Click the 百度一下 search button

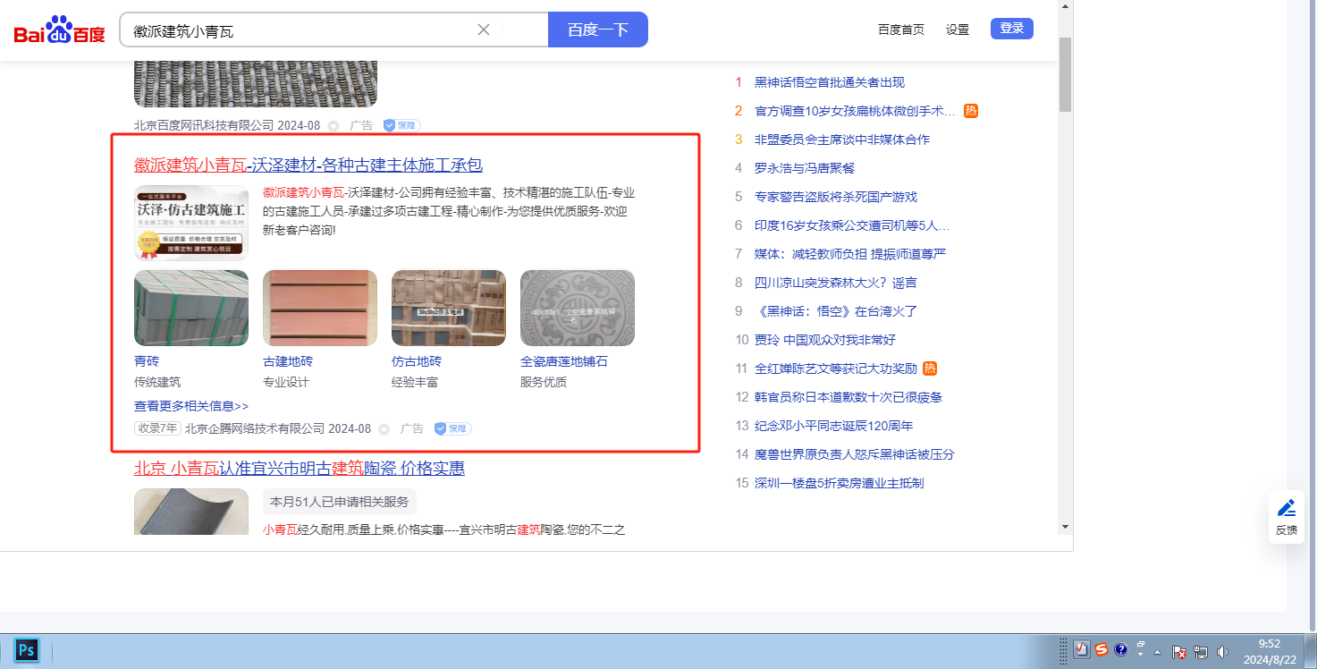[598, 30]
